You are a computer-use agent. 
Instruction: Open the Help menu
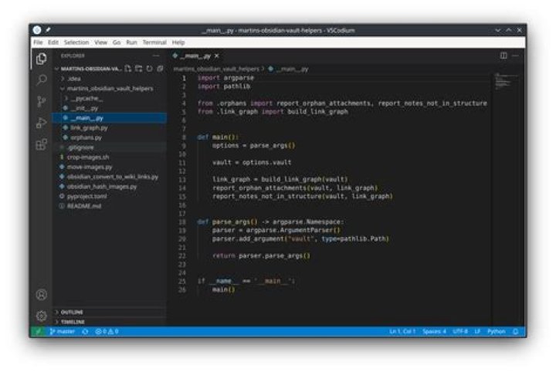point(178,42)
